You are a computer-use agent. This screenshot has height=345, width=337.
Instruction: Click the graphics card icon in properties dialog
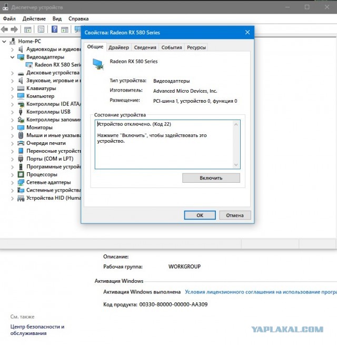pos(98,64)
